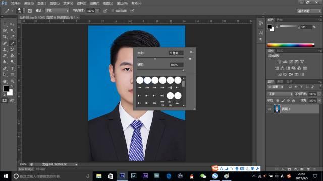The height and width of the screenshot is (181, 323).
Task: Switch to the 通道 Channels tab
Action: point(280,81)
